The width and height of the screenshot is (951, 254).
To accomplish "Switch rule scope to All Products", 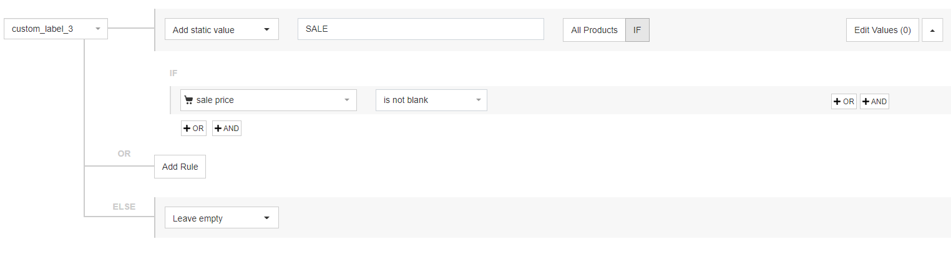I will (594, 30).
